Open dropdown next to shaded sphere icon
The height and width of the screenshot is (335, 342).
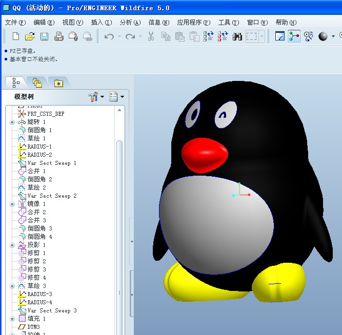click(x=333, y=36)
